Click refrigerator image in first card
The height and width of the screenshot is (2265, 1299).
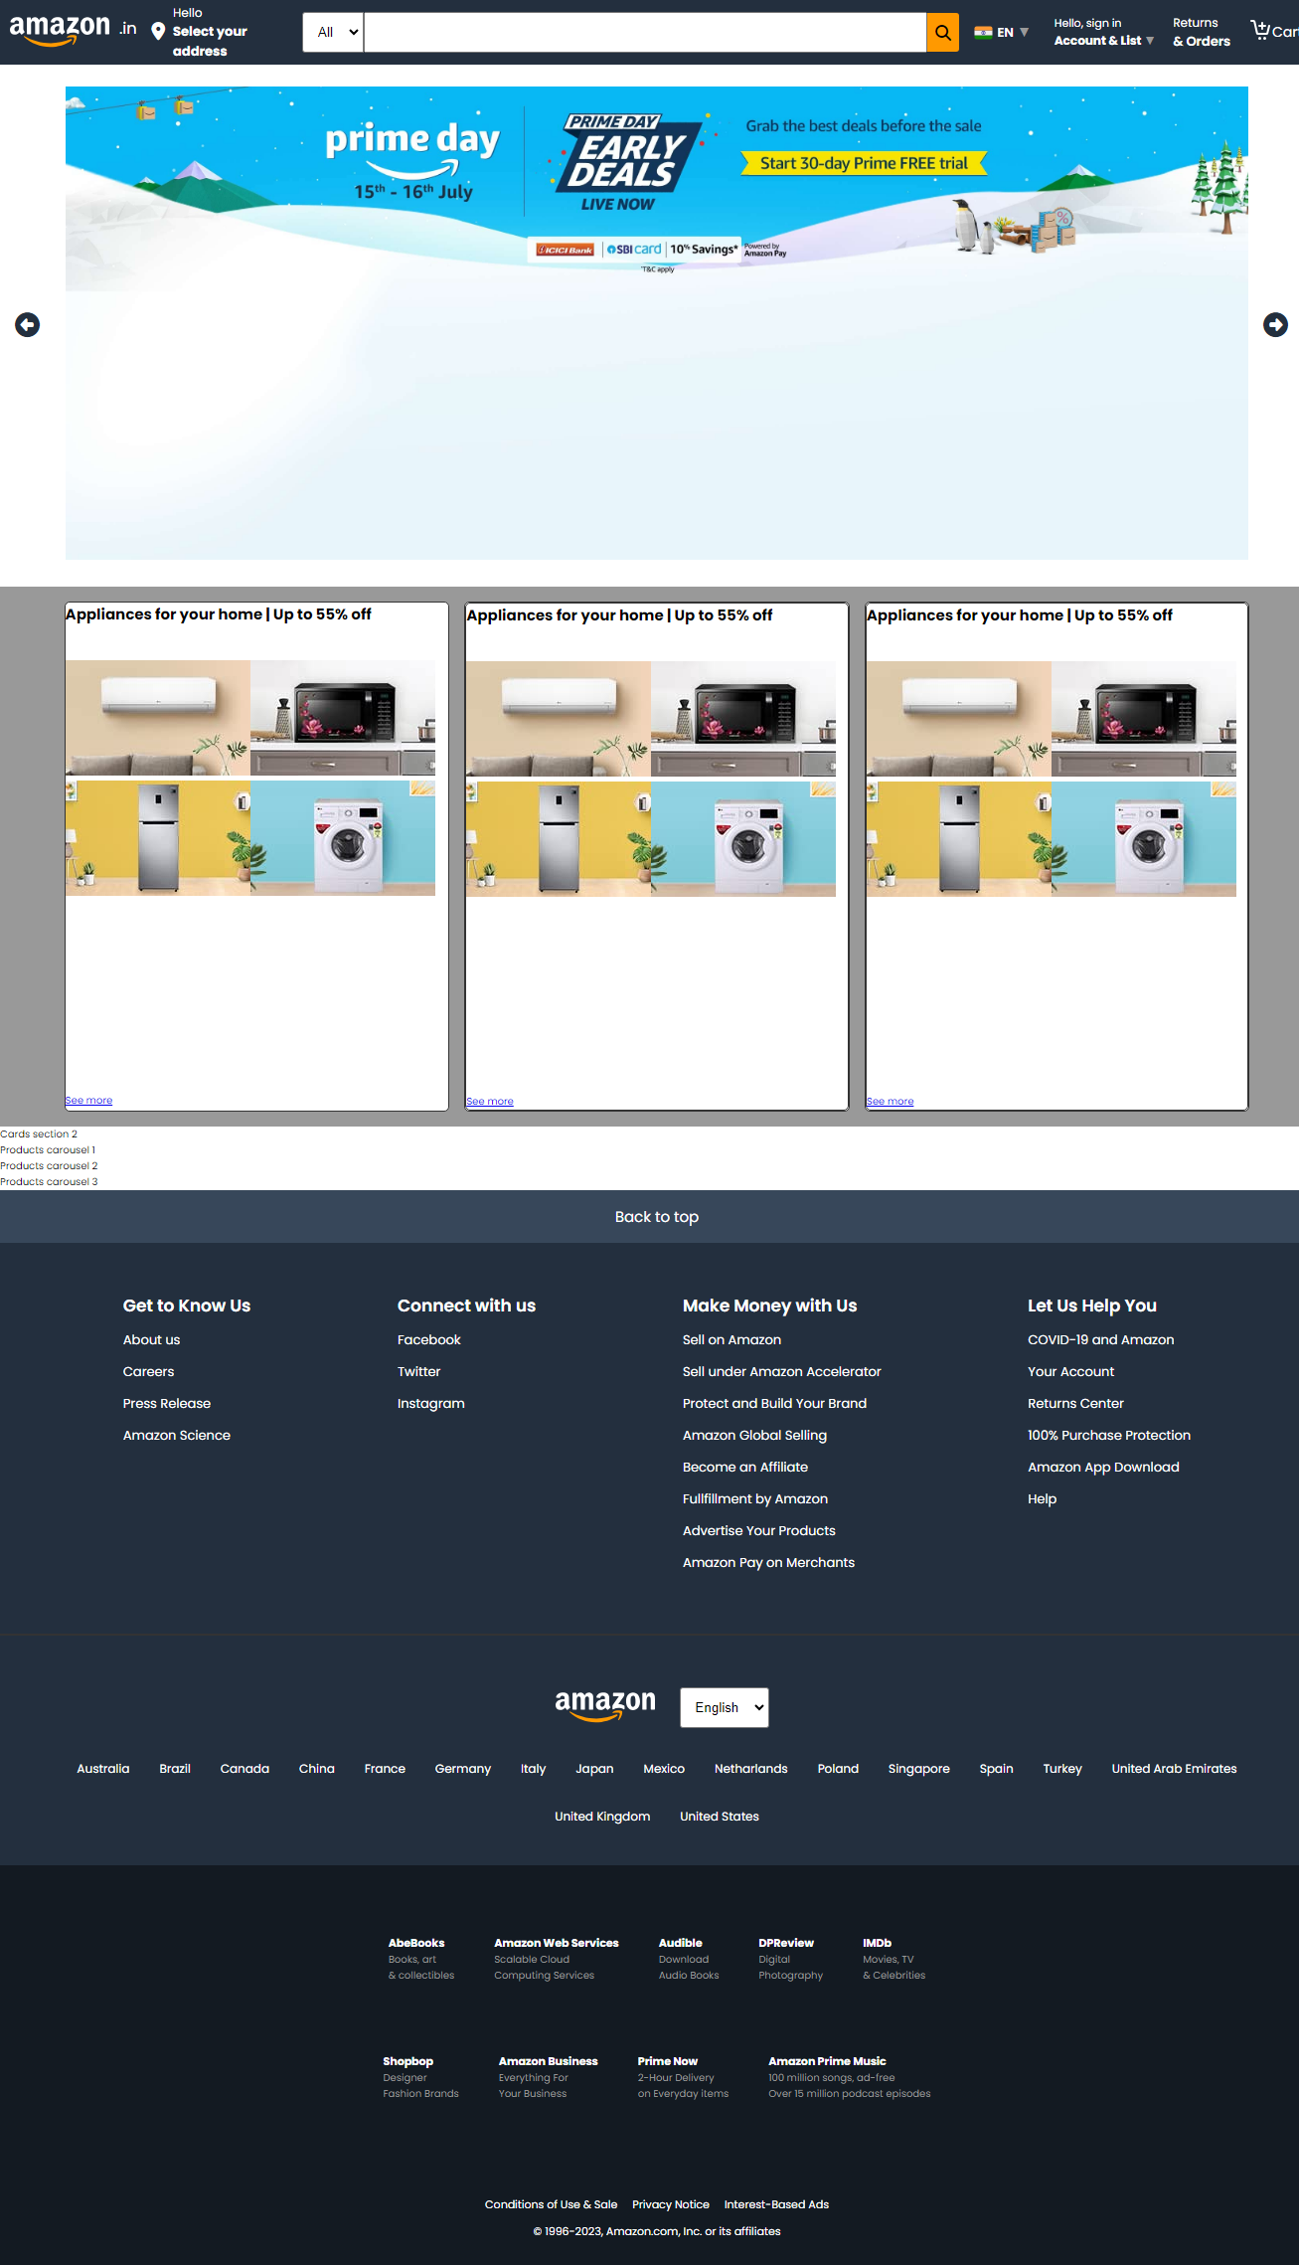pyautogui.click(x=158, y=838)
